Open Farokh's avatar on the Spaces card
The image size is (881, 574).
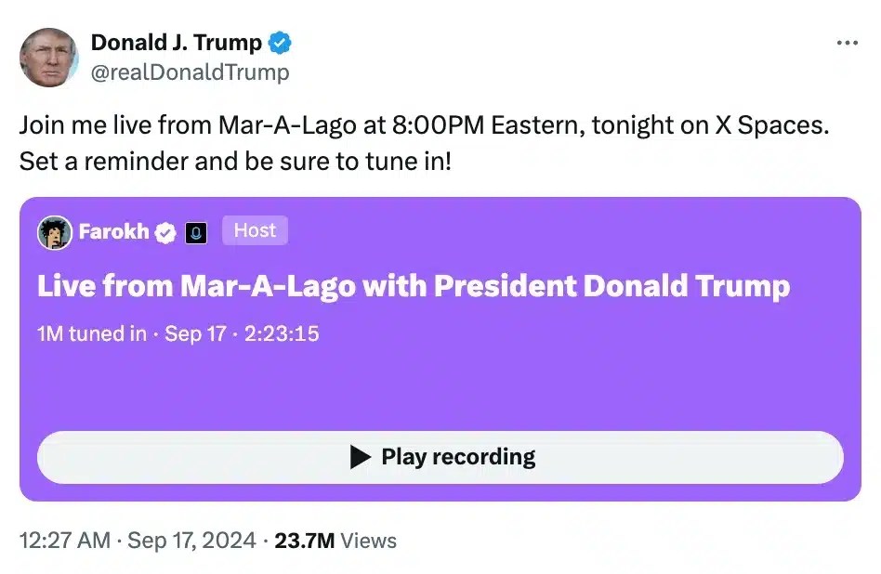pyautogui.click(x=55, y=232)
